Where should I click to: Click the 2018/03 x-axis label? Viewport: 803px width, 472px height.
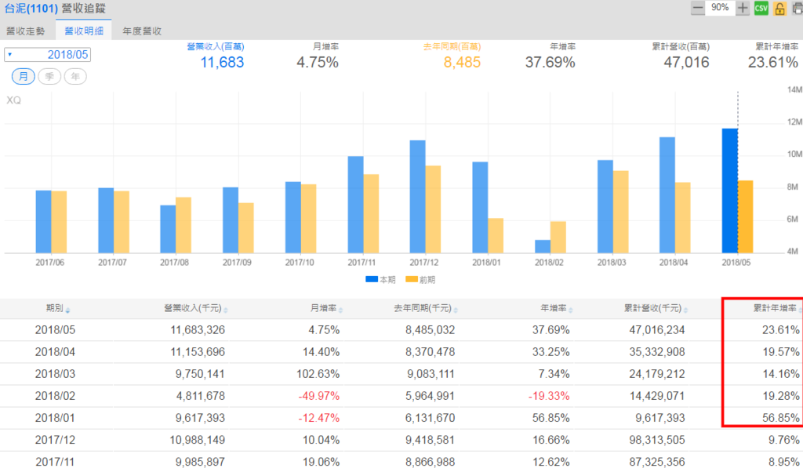click(x=612, y=263)
